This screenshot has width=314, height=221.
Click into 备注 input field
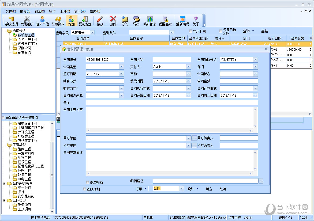172,102
